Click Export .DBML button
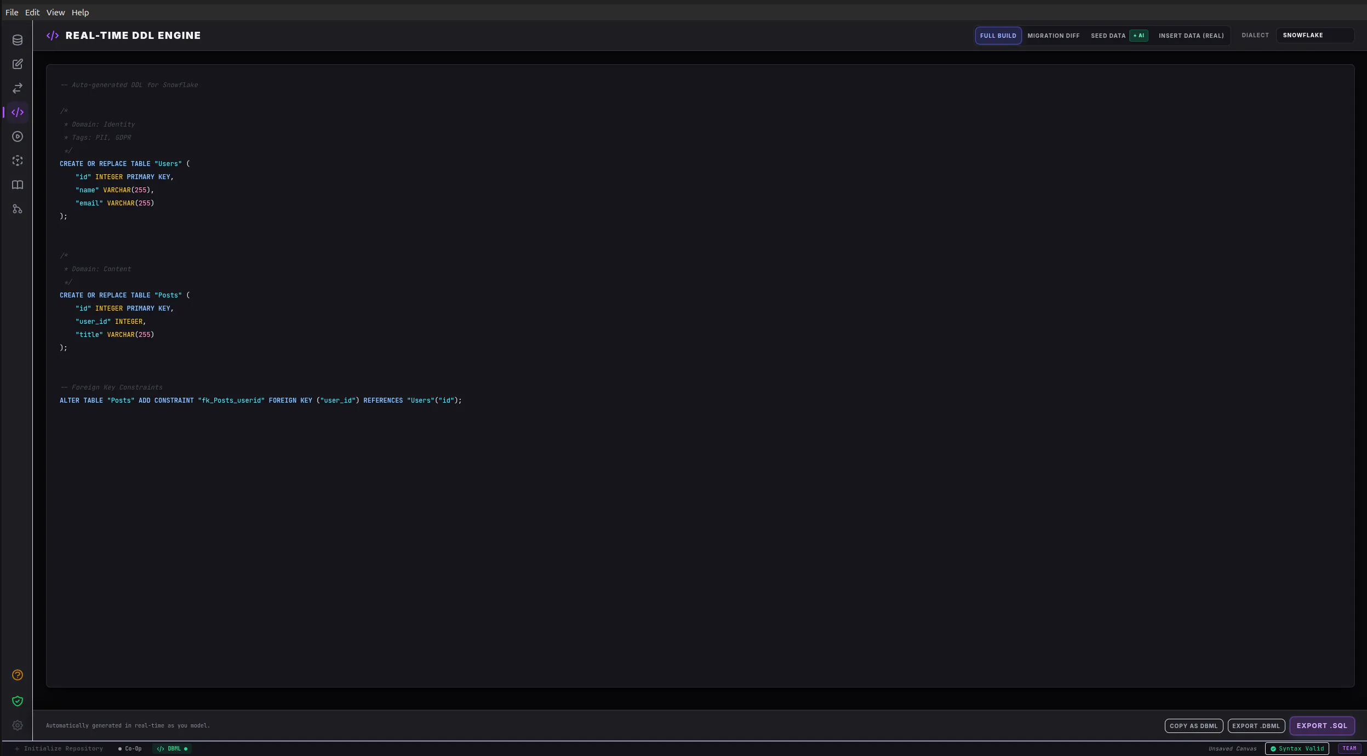The height and width of the screenshot is (756, 1367). [x=1256, y=726]
